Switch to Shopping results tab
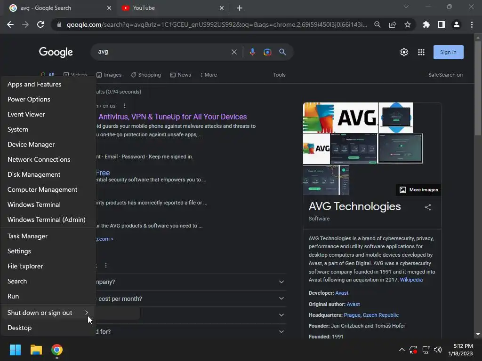The height and width of the screenshot is (361, 482). point(146,75)
